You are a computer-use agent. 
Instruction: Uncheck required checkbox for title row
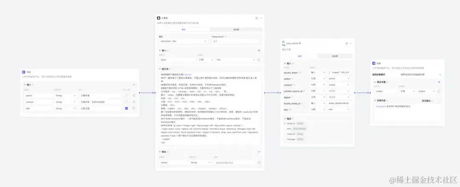pyautogui.click(x=126, y=108)
